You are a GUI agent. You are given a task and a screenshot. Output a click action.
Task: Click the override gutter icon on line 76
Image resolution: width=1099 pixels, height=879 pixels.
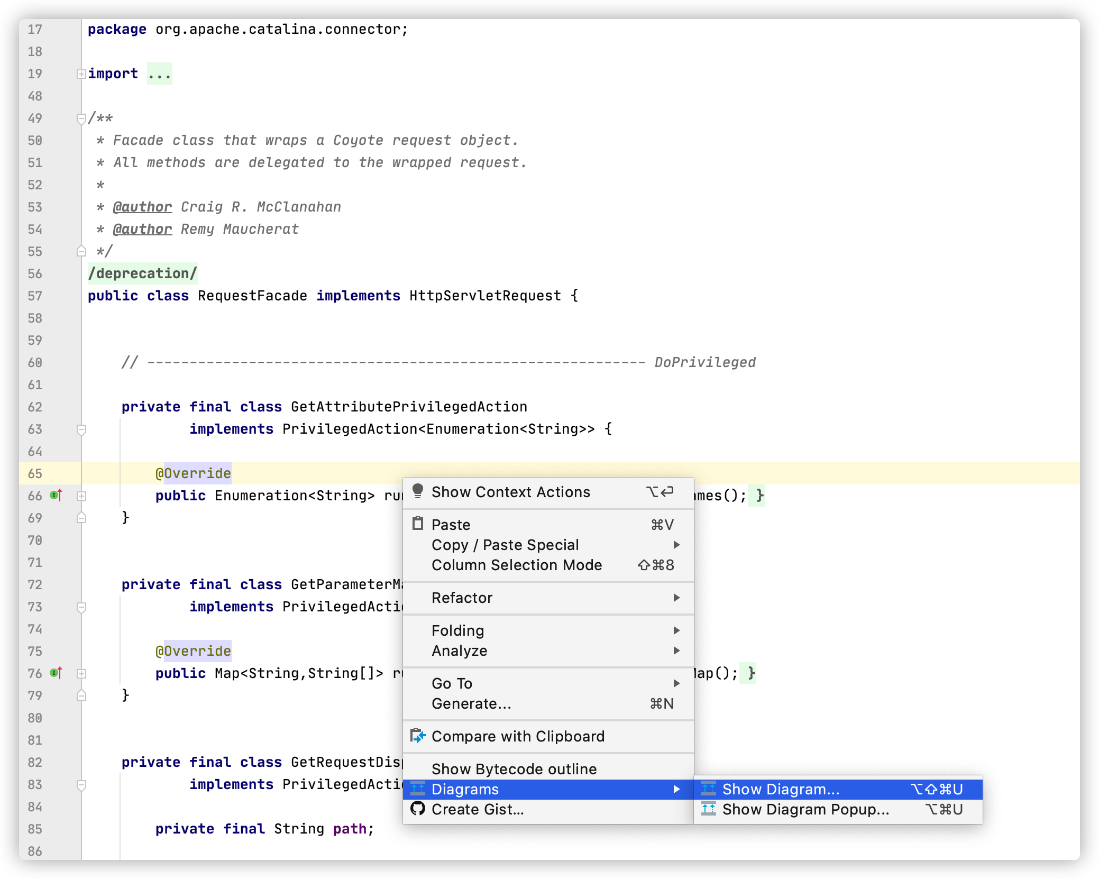pos(56,673)
